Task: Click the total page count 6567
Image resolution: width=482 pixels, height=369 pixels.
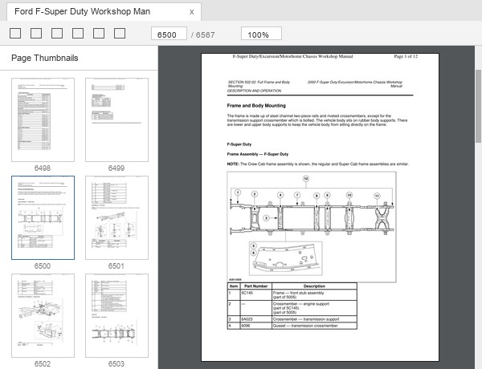Action: coord(205,35)
